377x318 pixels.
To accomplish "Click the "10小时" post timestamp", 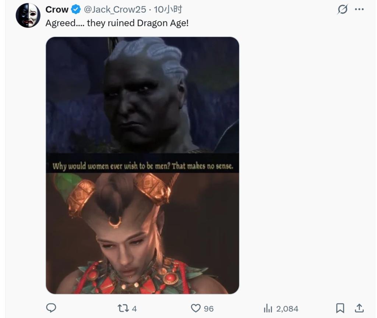I will click(168, 10).
